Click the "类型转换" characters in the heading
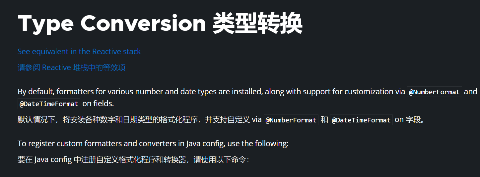The height and width of the screenshot is (177, 480). tap(257, 24)
